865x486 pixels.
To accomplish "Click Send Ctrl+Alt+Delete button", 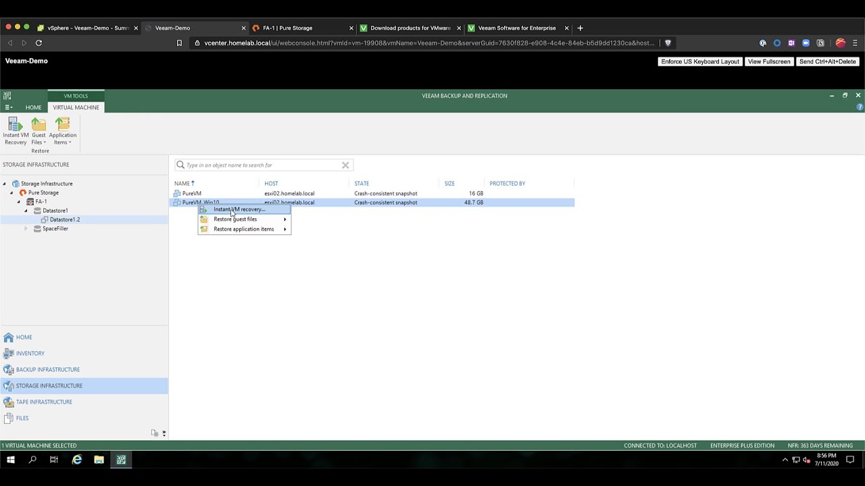I will [827, 61].
